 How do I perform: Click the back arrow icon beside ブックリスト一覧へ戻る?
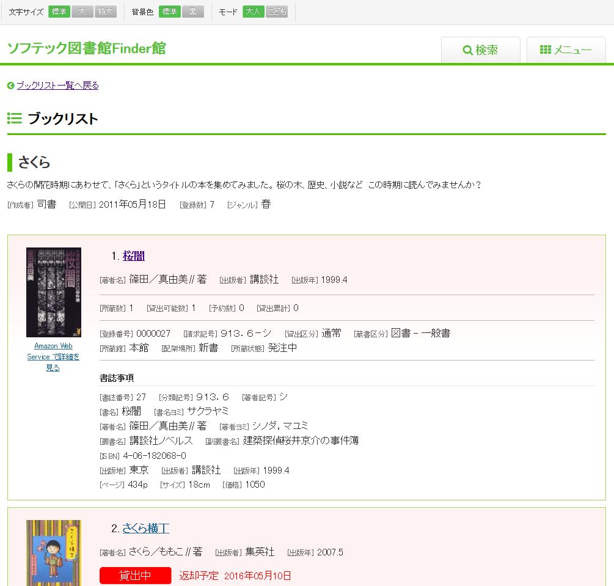(10, 86)
